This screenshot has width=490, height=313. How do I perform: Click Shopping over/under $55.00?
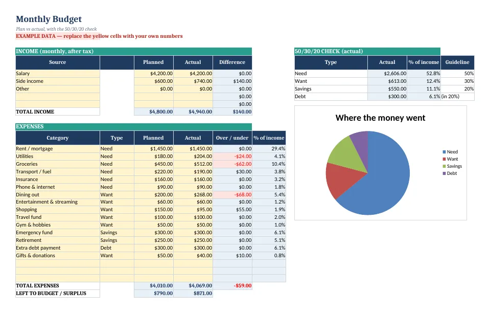[232, 210]
